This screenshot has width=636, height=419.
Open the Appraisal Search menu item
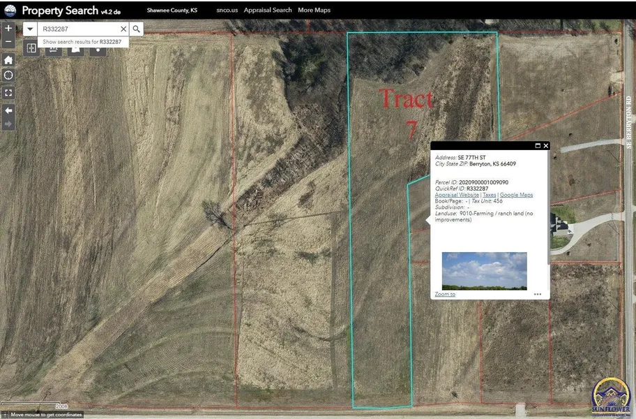tap(268, 10)
